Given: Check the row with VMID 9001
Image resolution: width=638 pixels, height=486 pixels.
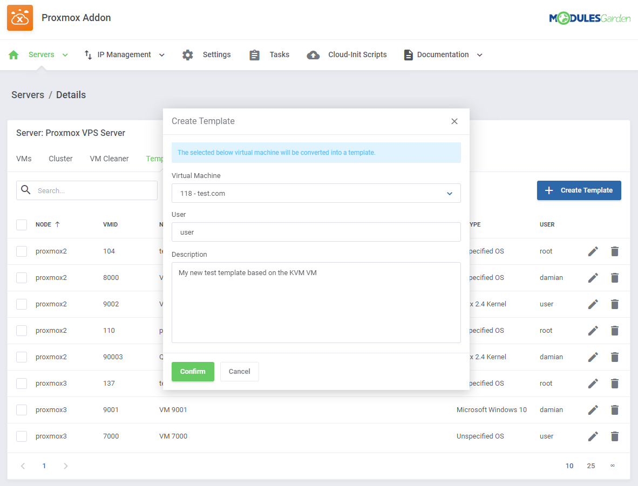Looking at the screenshot, I should (22, 410).
